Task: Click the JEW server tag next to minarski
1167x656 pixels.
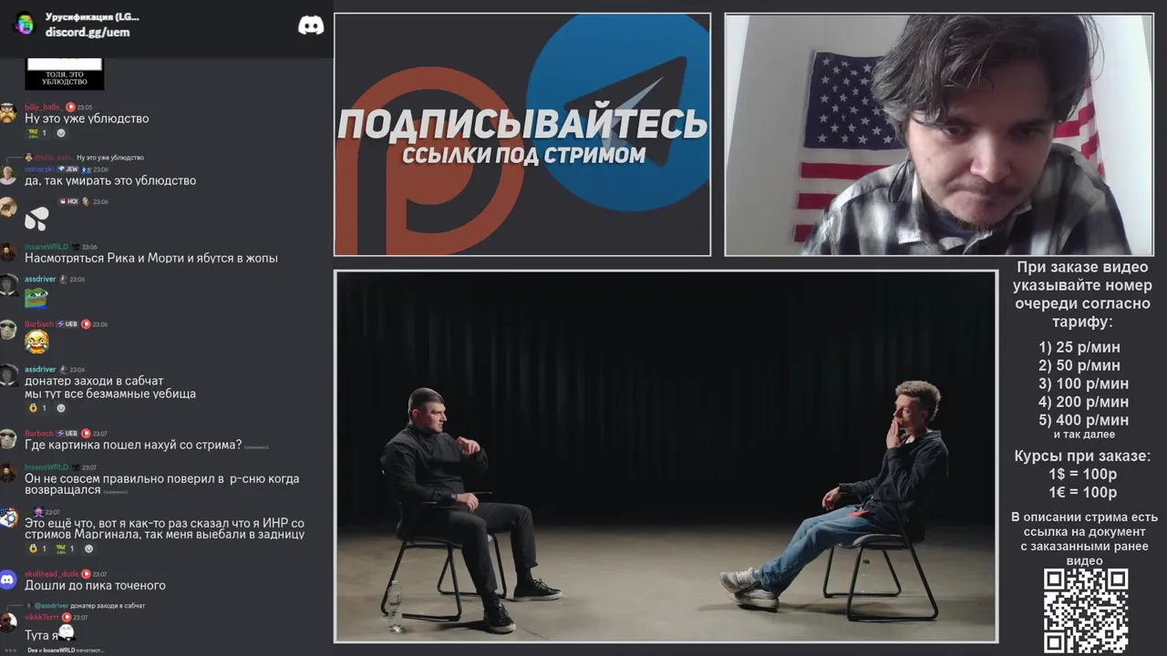Action: pyautogui.click(x=67, y=169)
